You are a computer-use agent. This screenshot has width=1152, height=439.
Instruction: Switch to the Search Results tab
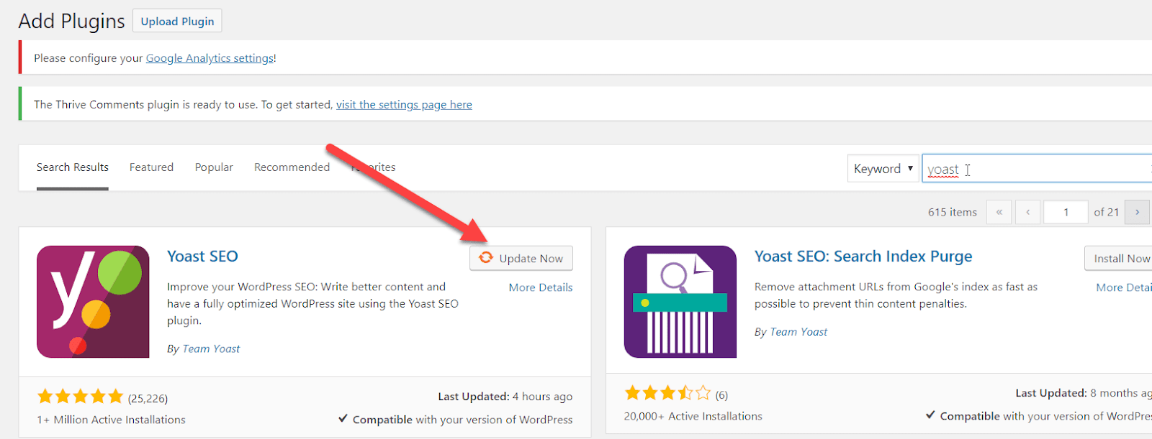[73, 167]
